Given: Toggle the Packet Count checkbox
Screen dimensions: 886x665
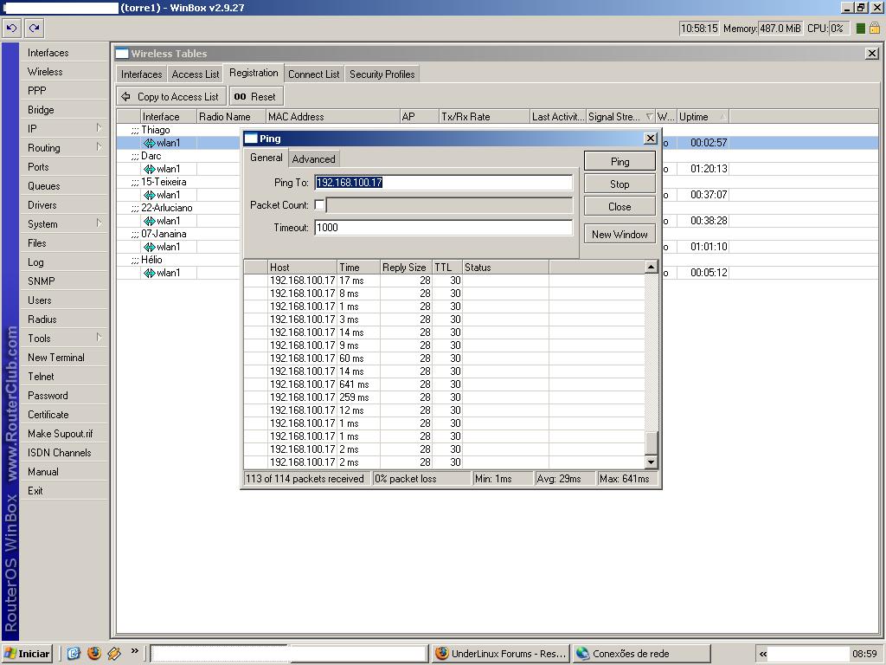Looking at the screenshot, I should pos(319,205).
